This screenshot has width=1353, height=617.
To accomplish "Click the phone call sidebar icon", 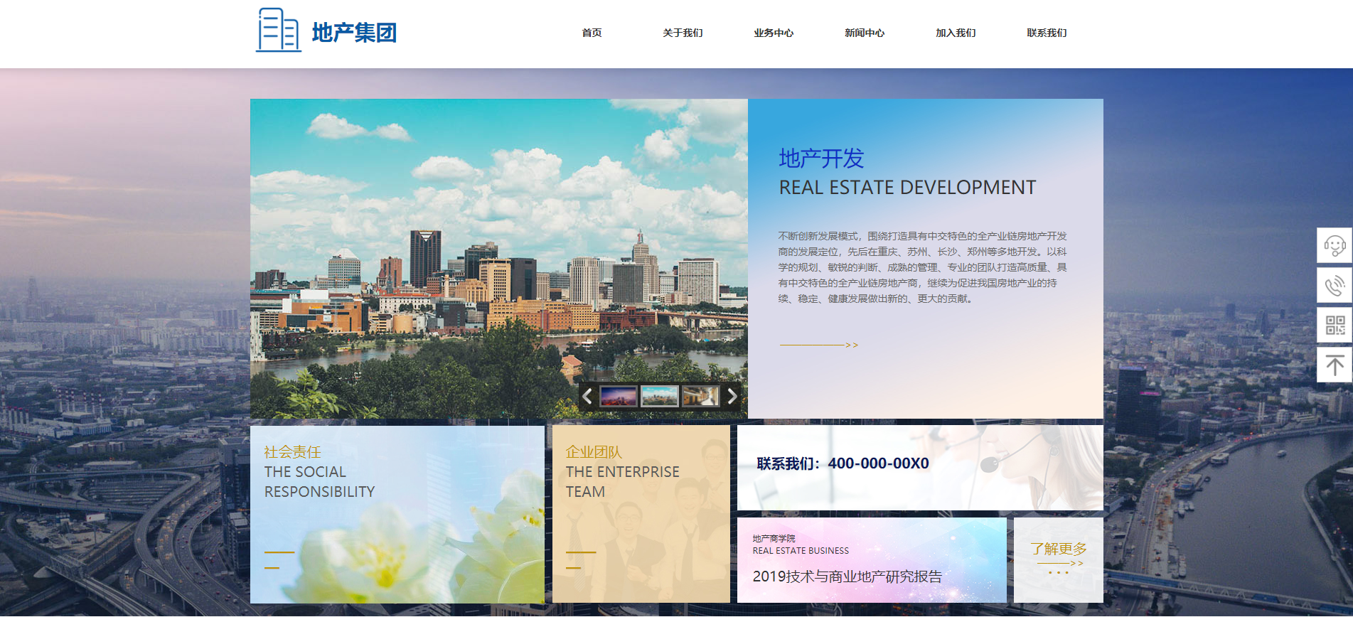I will point(1334,286).
